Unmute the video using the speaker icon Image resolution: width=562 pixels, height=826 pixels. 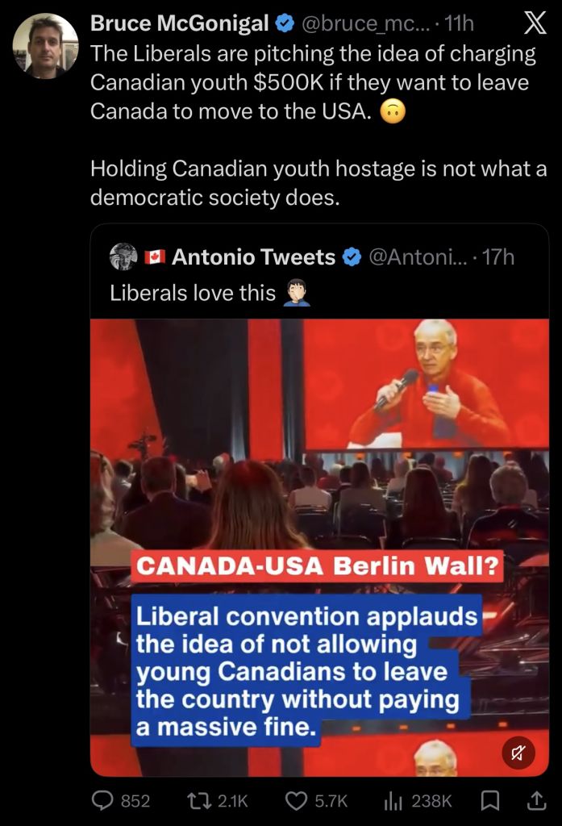[x=518, y=753]
